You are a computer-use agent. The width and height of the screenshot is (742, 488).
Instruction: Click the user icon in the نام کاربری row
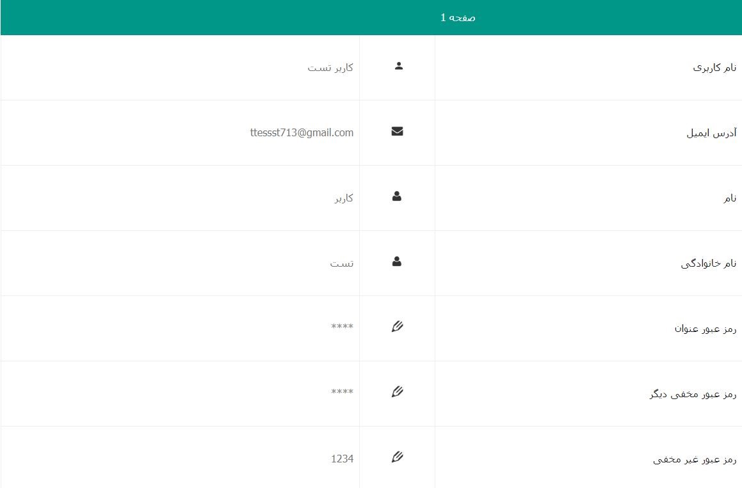pyautogui.click(x=398, y=66)
